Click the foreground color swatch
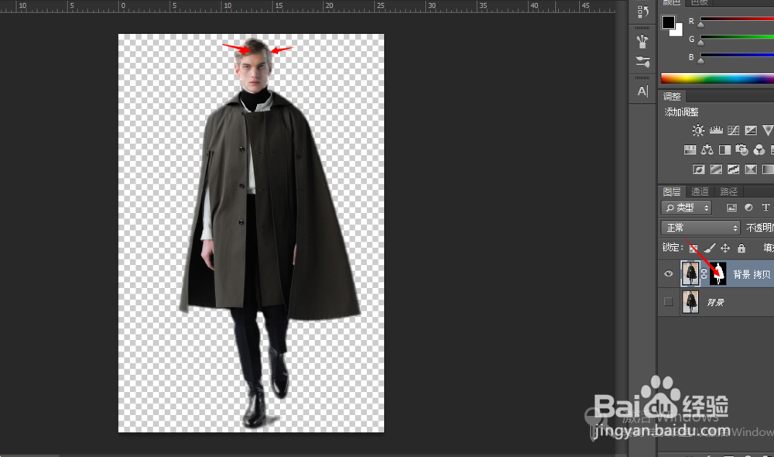This screenshot has width=774, height=457. click(x=668, y=22)
